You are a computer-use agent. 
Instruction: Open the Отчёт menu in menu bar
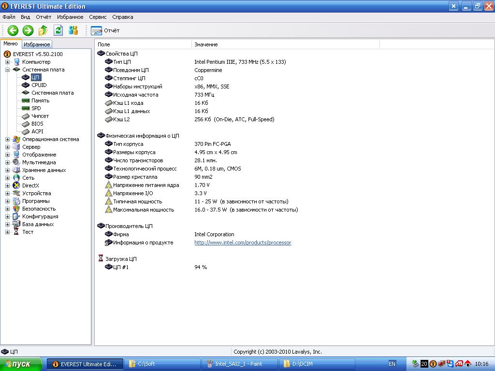(x=44, y=17)
